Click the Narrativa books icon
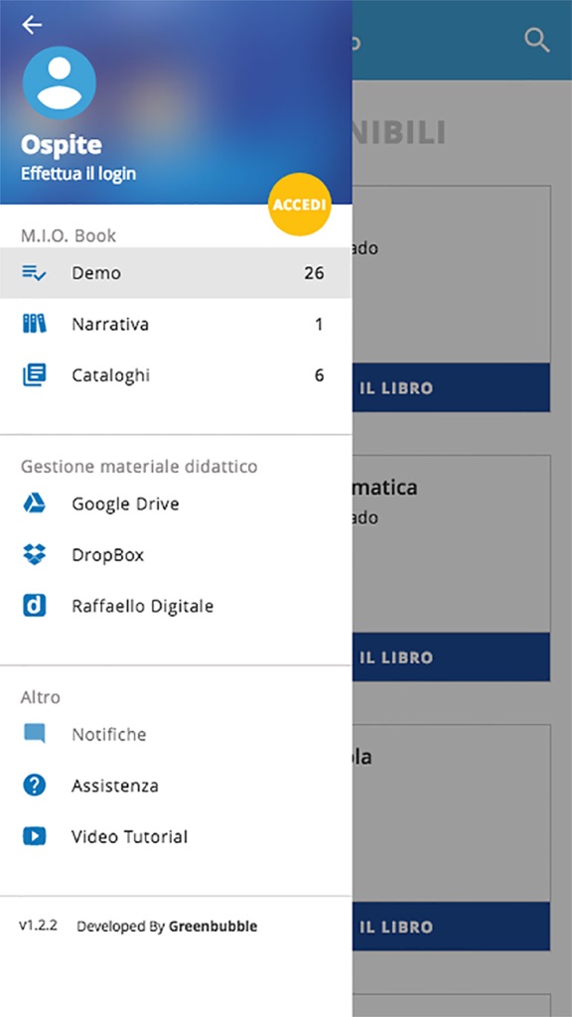This screenshot has height=1017, width=572. coord(34,324)
